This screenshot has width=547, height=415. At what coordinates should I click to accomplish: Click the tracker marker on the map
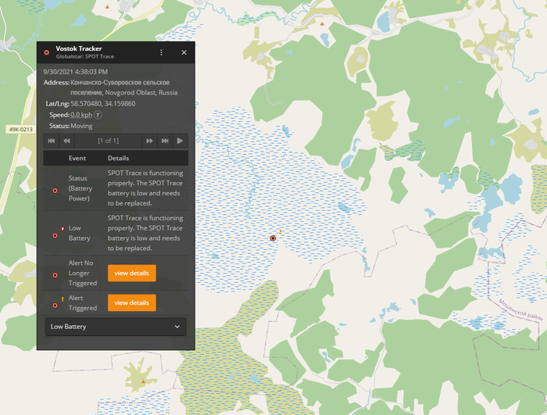click(x=273, y=238)
